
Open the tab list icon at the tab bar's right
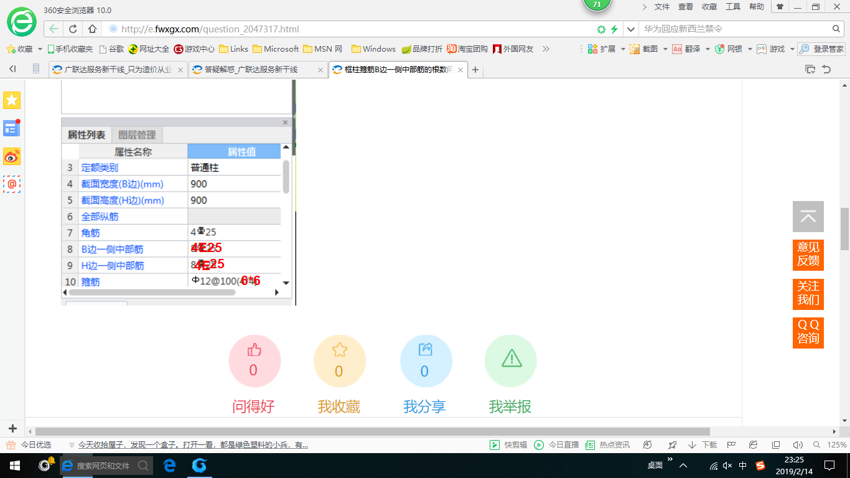810,69
